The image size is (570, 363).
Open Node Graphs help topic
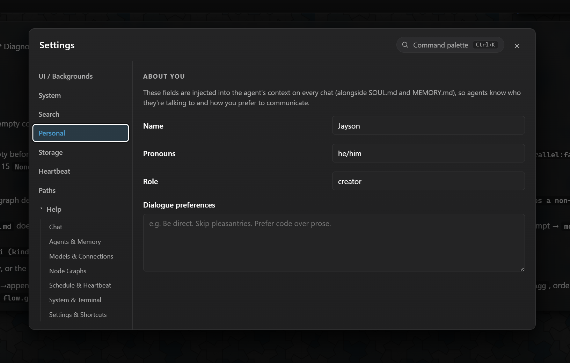68,271
